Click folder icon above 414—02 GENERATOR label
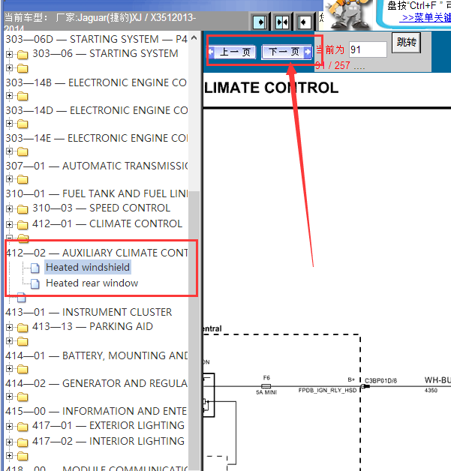The height and width of the screenshot is (471, 451). coord(23,369)
